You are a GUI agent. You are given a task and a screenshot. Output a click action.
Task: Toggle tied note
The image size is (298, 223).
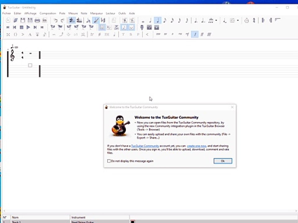[225, 20]
